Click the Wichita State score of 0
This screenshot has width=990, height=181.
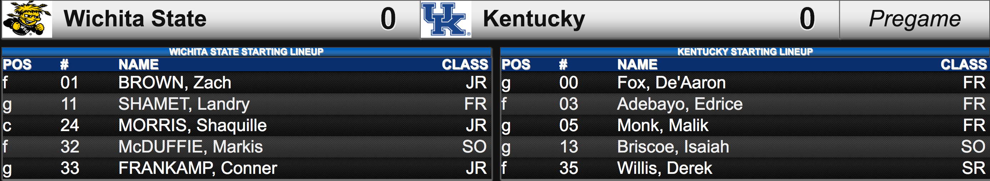[x=388, y=19]
